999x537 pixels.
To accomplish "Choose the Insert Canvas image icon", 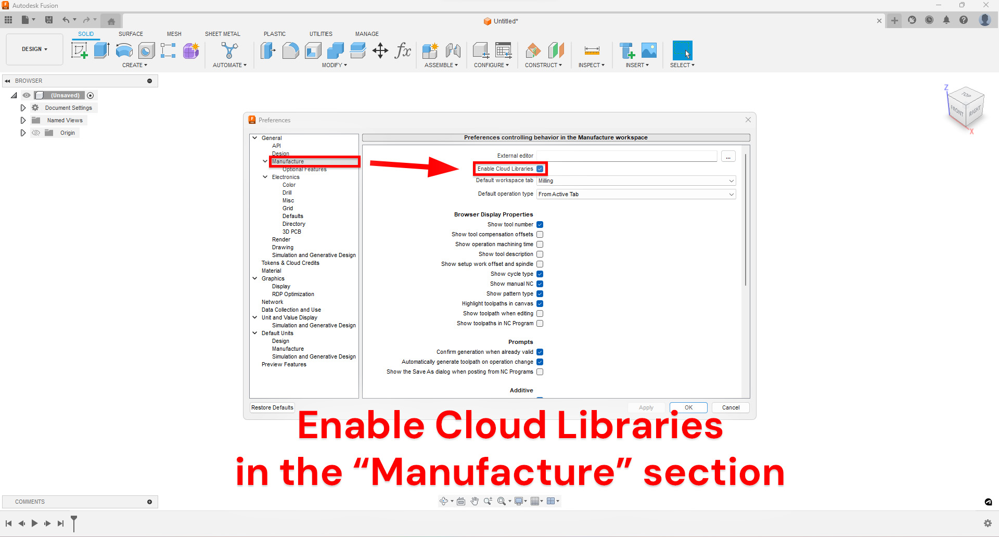I will coord(649,50).
